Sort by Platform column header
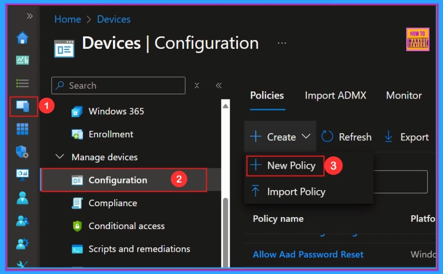The width and height of the screenshot is (443, 274). pos(423,218)
